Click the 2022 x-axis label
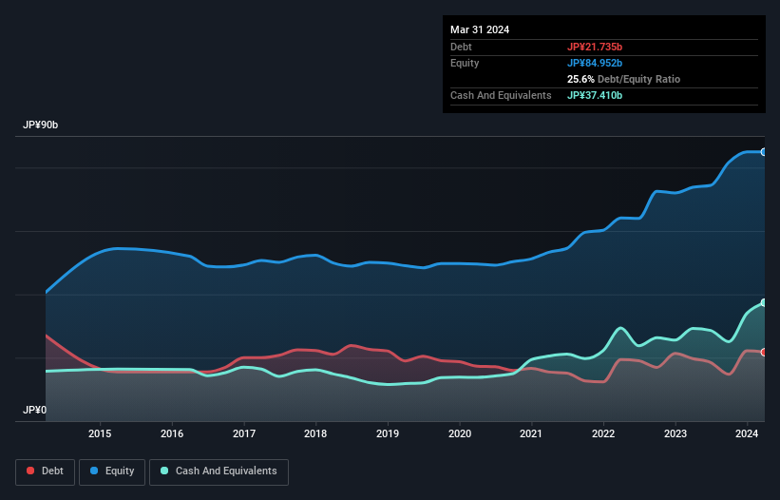Image resolution: width=780 pixels, height=500 pixels. tap(603, 433)
